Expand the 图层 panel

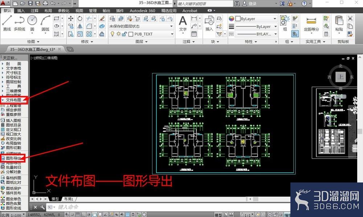click(142, 41)
